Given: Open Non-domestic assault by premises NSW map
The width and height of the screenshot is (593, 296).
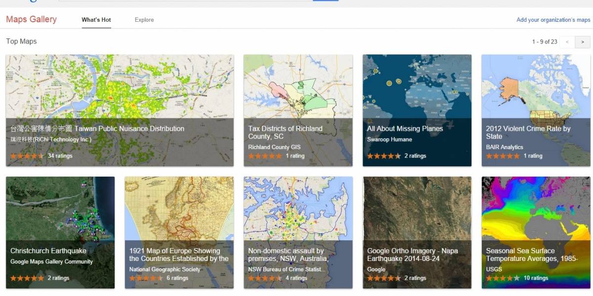Looking at the screenshot, I should click(298, 232).
